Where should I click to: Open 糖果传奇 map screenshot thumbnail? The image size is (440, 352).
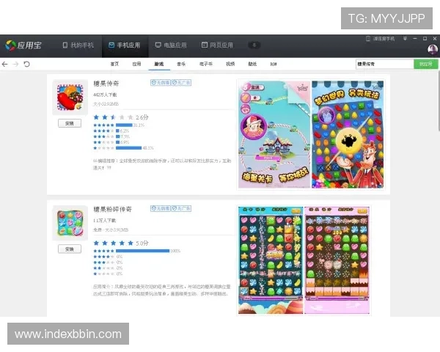point(274,134)
